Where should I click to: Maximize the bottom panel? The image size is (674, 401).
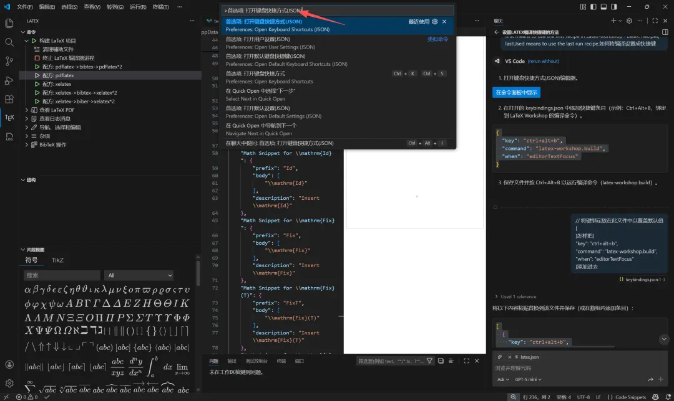(466, 361)
